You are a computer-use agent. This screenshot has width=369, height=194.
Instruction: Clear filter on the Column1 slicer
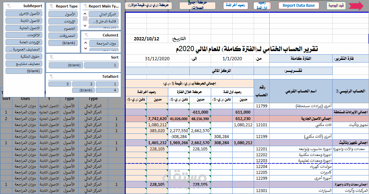tap(87, 35)
